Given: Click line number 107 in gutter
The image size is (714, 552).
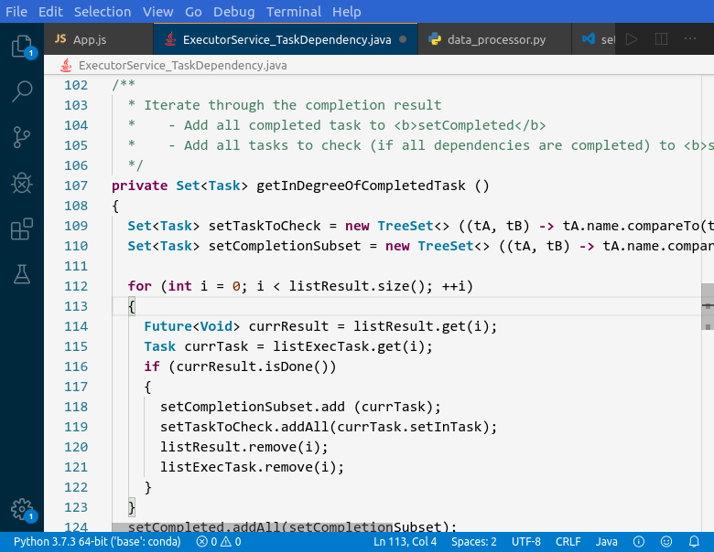Looking at the screenshot, I should [x=76, y=186].
